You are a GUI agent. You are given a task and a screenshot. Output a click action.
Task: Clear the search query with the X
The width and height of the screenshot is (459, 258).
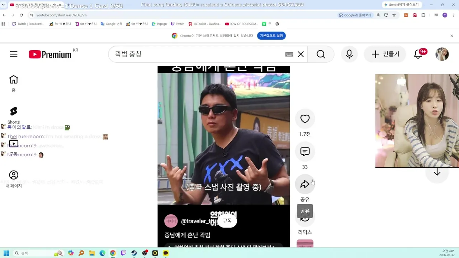tap(301, 54)
